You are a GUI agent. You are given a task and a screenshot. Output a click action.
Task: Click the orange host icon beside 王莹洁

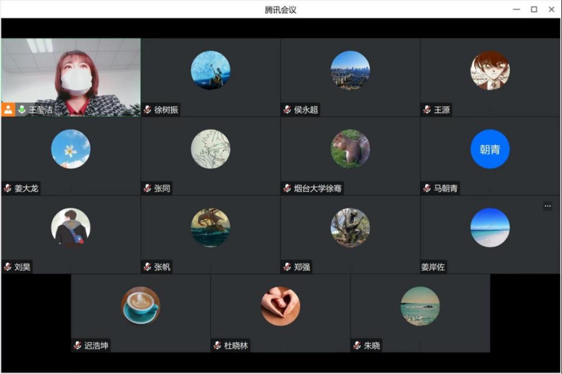pyautogui.click(x=8, y=110)
